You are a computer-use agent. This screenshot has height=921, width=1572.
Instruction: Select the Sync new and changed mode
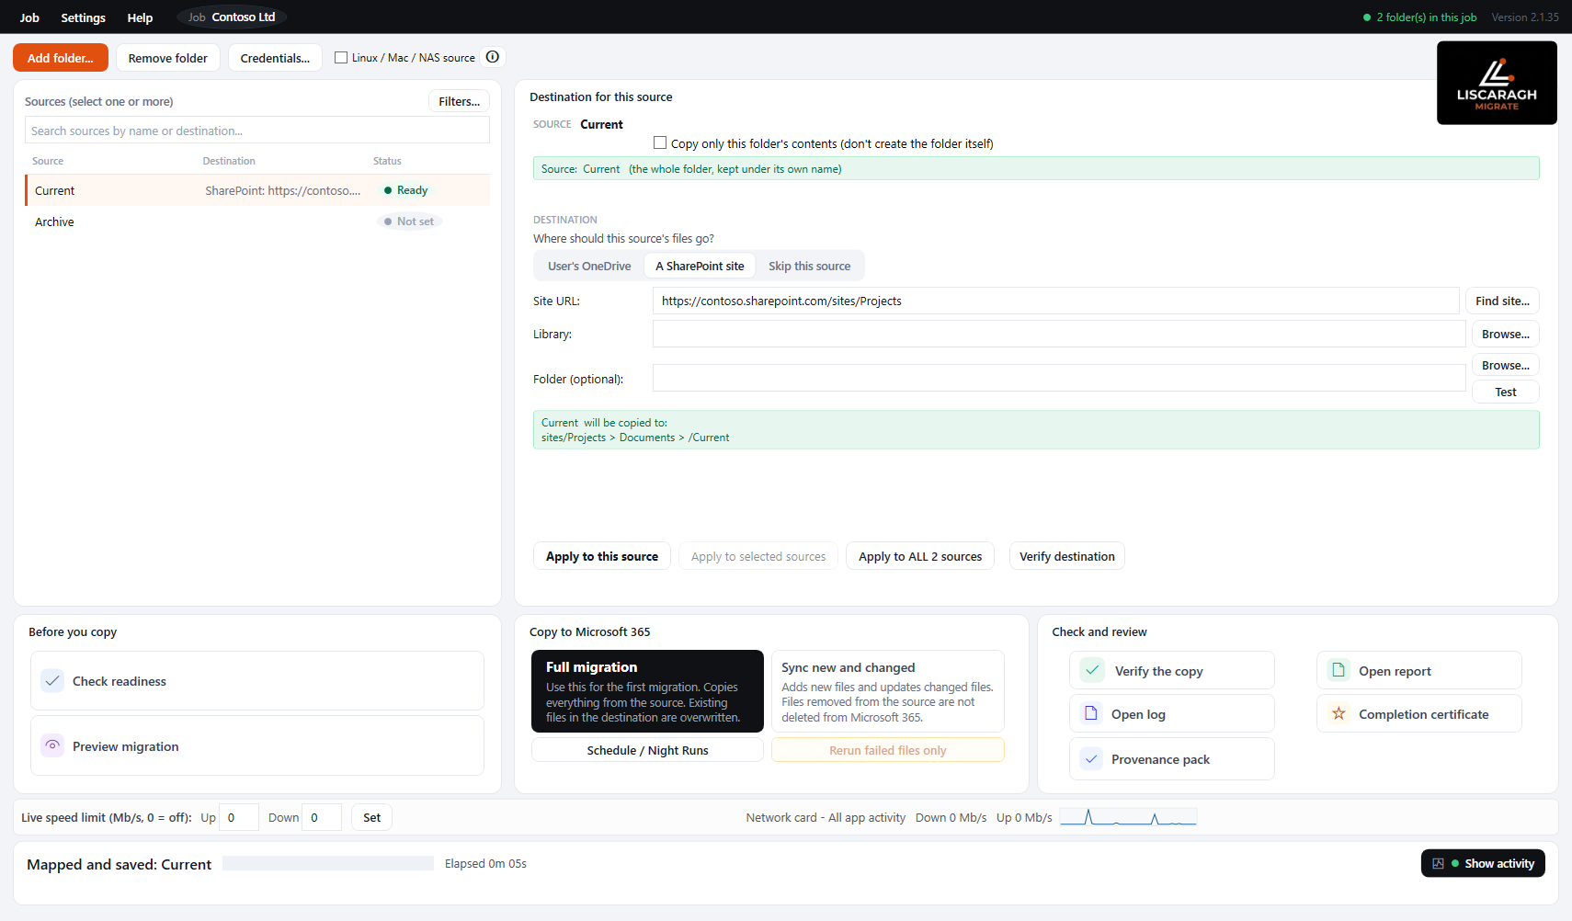887,691
